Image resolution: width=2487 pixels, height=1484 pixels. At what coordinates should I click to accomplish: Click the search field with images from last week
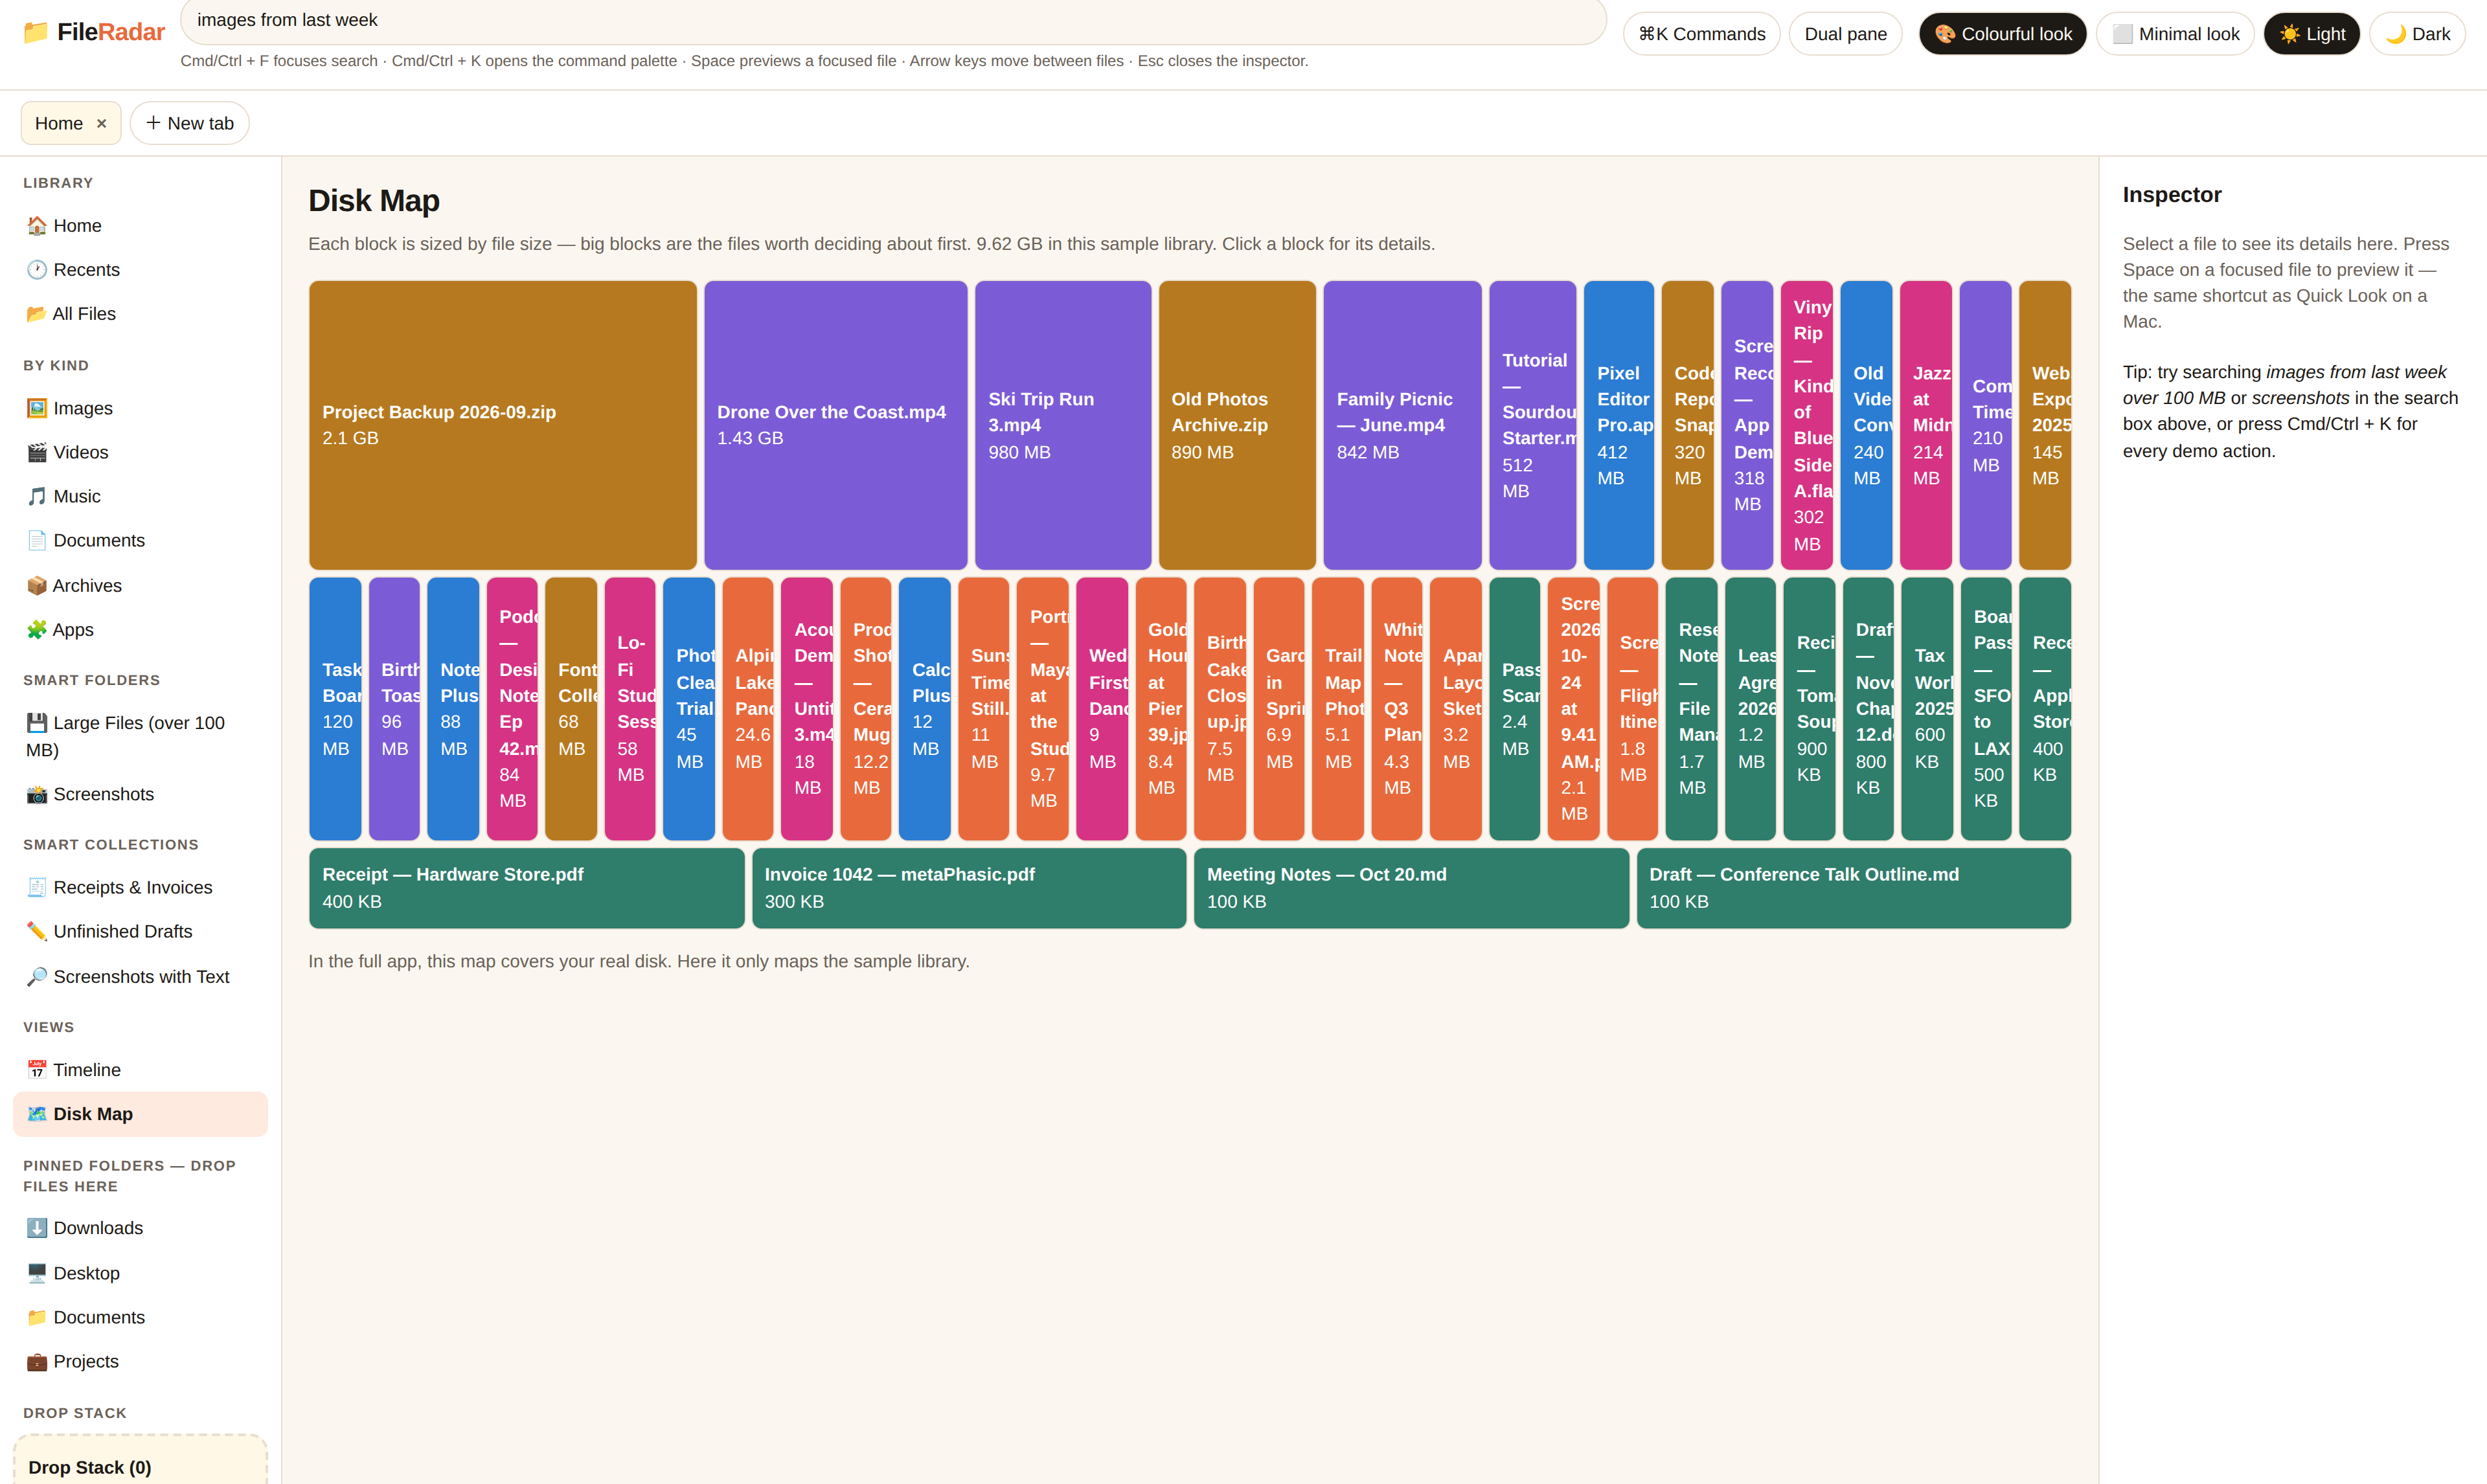pos(893,21)
